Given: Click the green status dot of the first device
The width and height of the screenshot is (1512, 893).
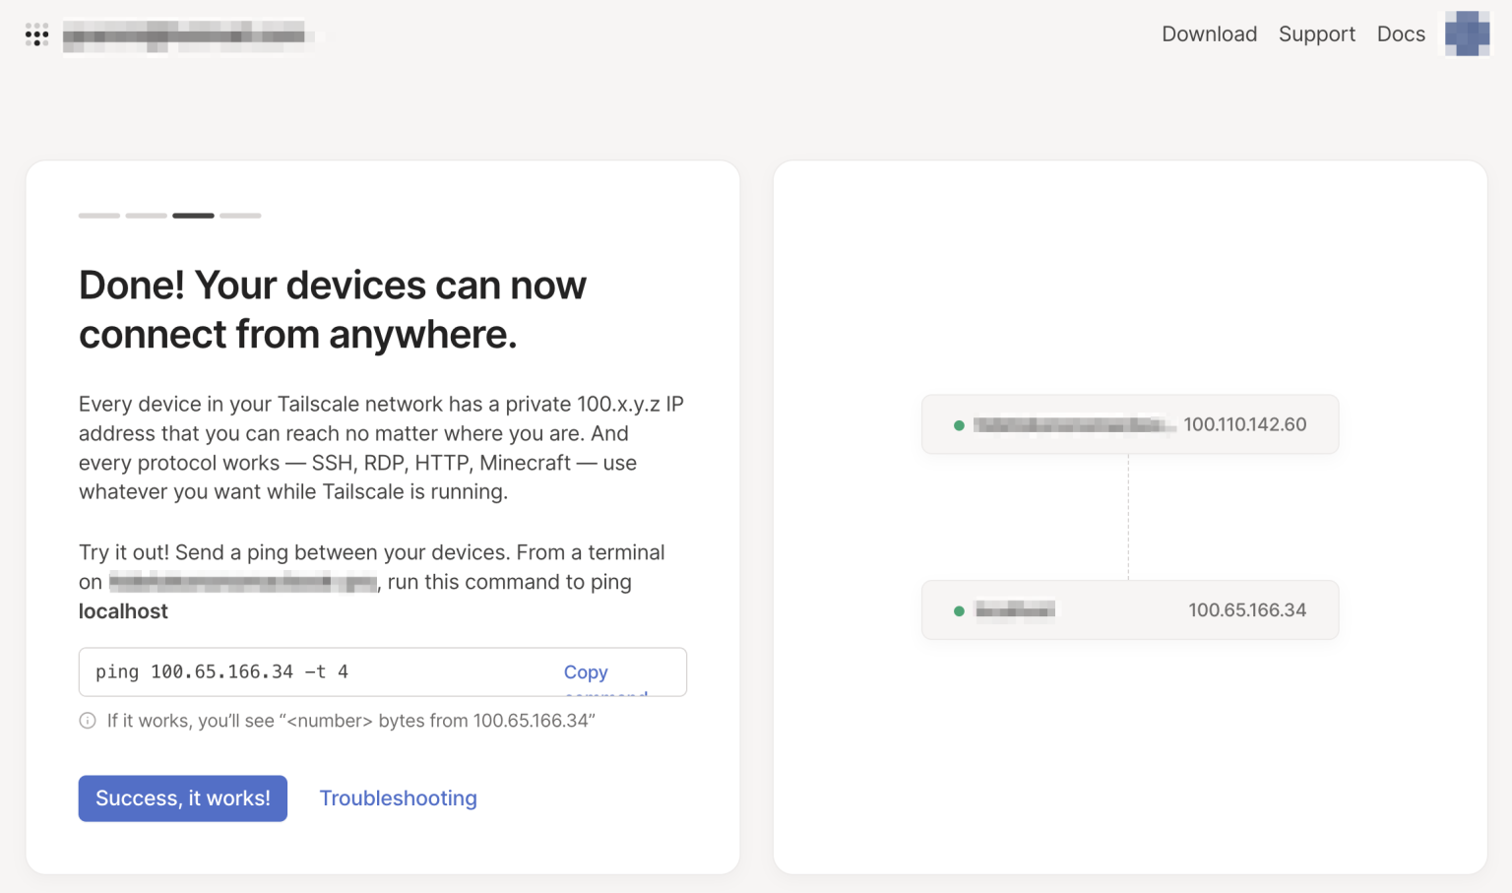Looking at the screenshot, I should 958,425.
